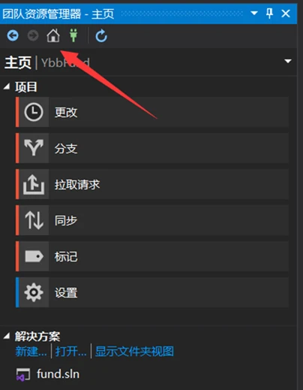Open 同步 (Sync) arrows tile
This screenshot has height=390, width=303.
152,220
